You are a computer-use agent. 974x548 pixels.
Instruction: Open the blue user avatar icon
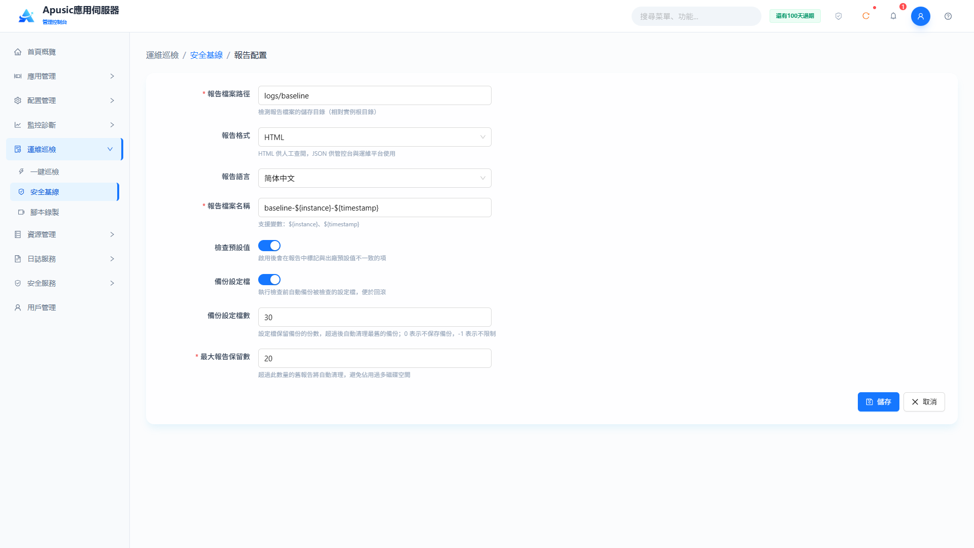tap(921, 16)
